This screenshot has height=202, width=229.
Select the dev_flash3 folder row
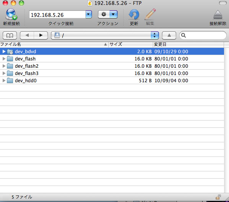tap(112, 73)
